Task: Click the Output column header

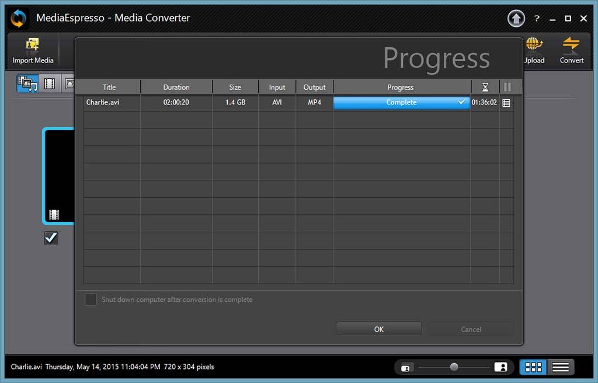Action: click(315, 88)
